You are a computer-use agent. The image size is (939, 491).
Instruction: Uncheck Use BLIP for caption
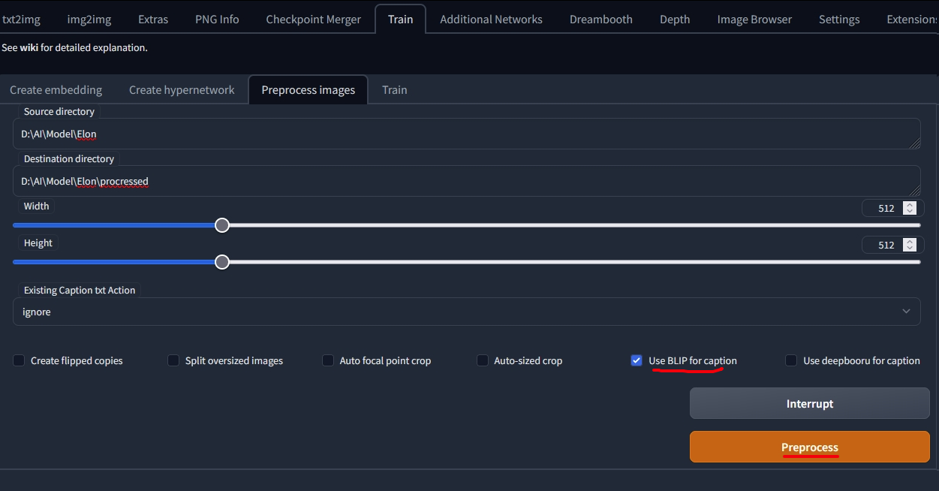point(637,361)
